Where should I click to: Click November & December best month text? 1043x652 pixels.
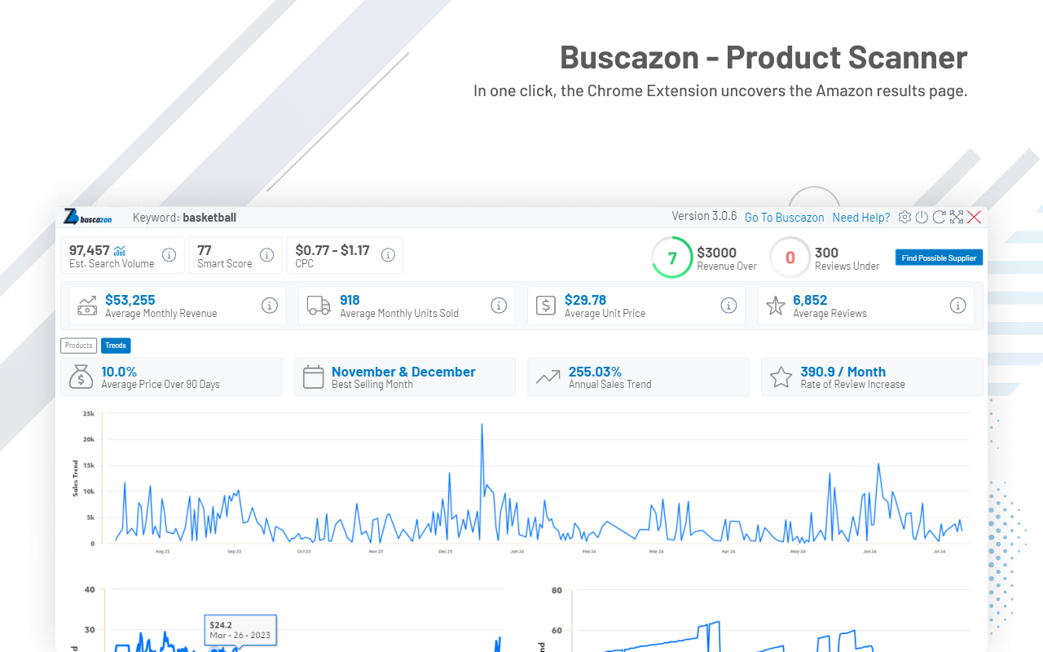(403, 372)
